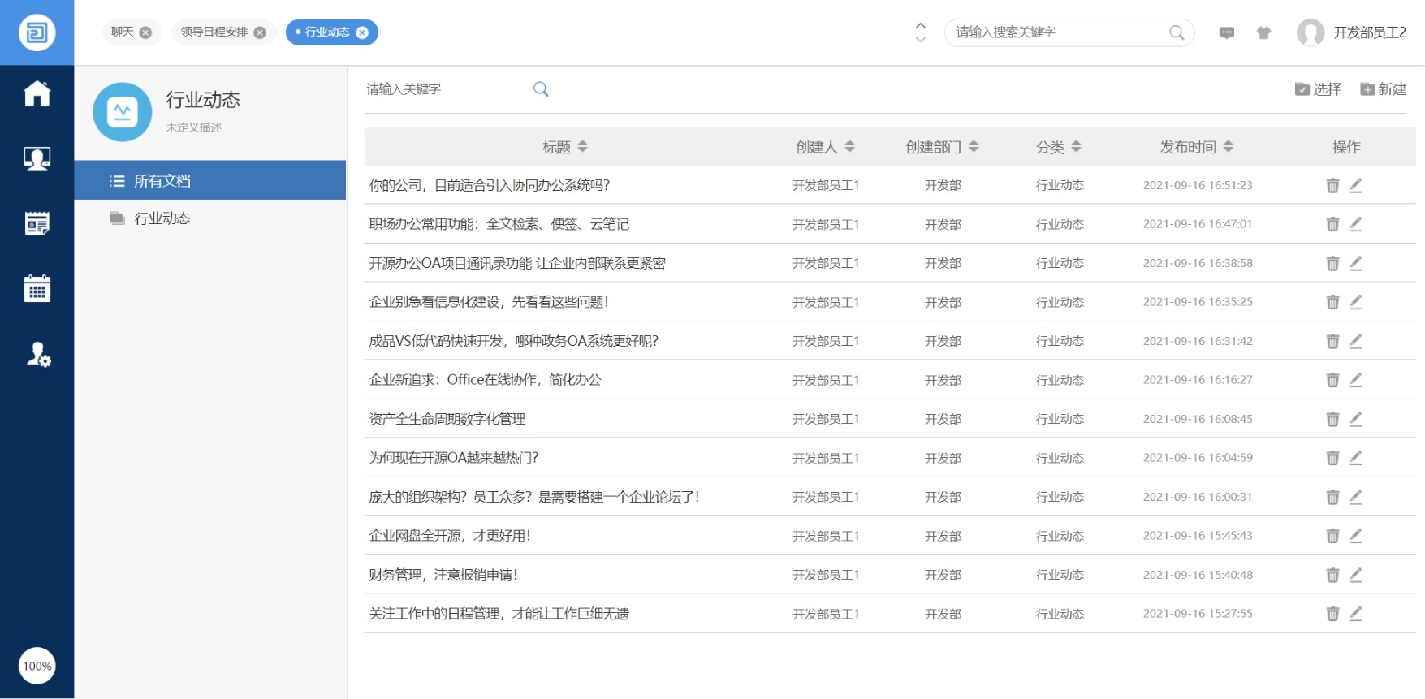
Task: Edit the 企业别急着信息化建设 row
Action: [1356, 302]
